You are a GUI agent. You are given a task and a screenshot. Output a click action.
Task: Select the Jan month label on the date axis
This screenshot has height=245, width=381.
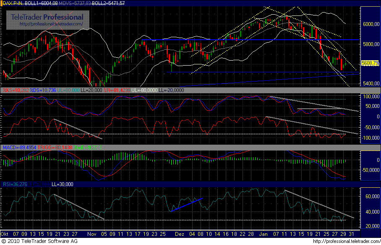pos(264,234)
